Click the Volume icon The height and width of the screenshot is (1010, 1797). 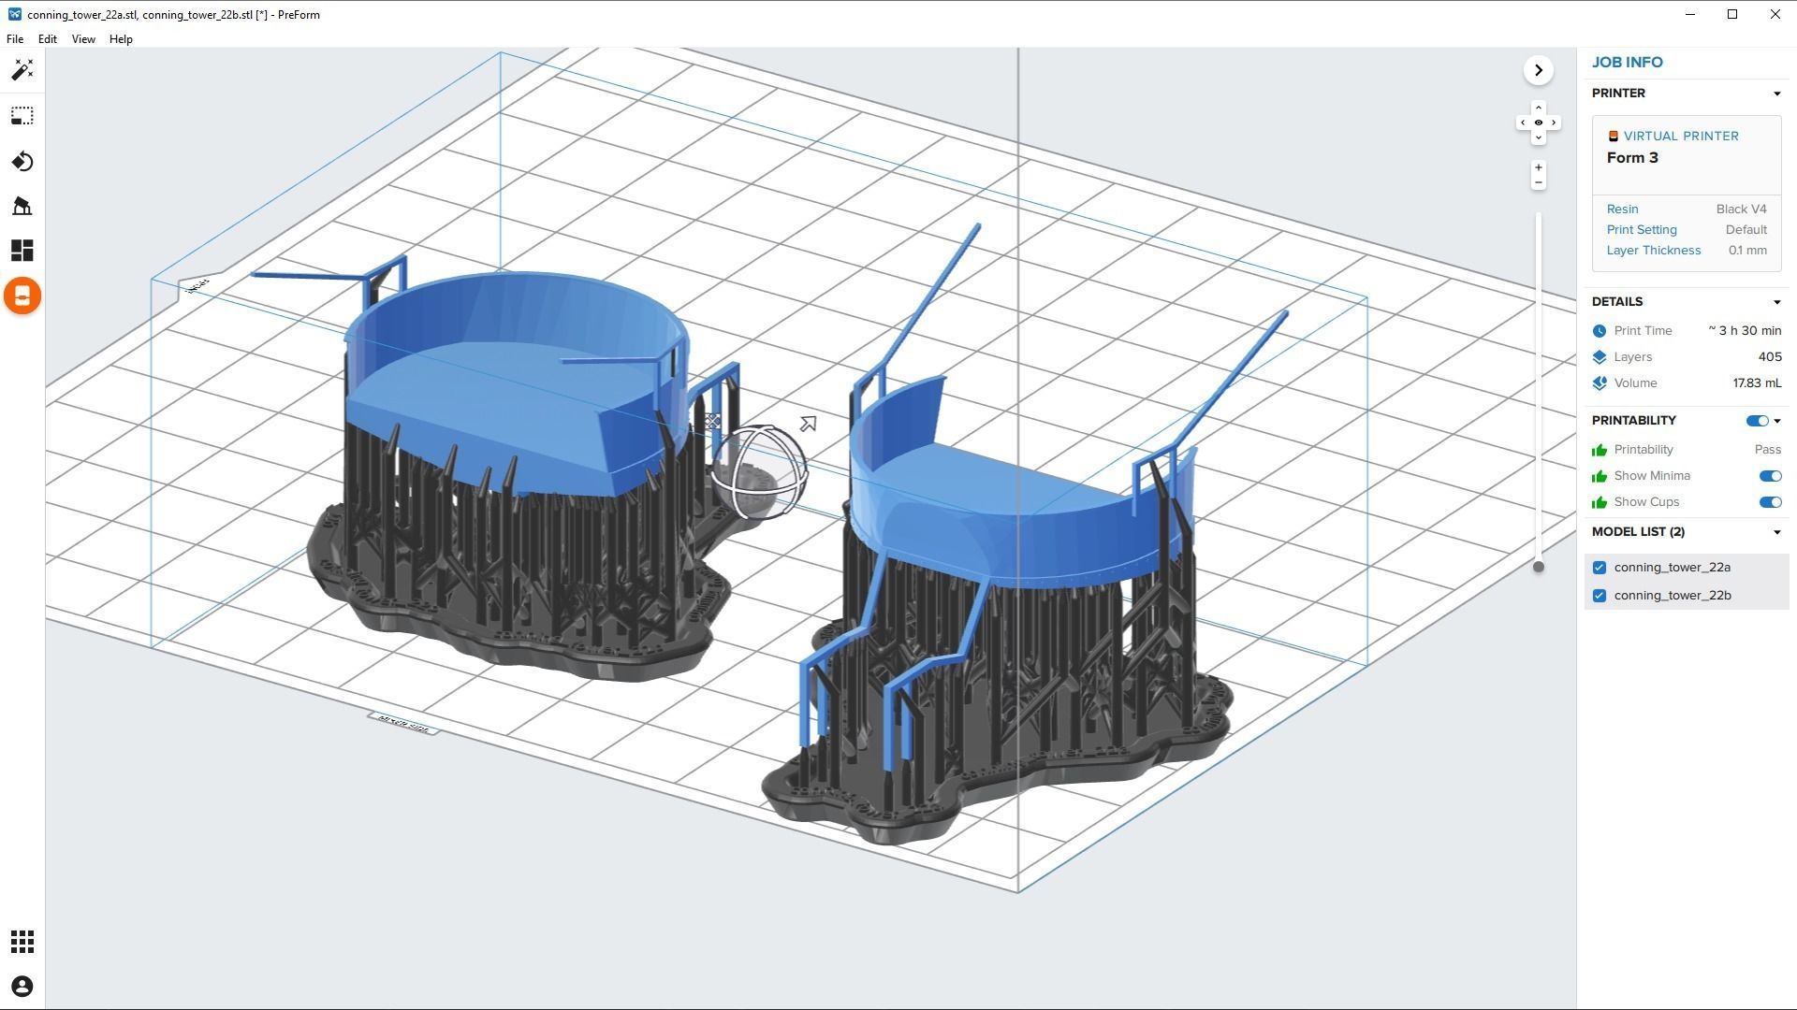coord(1600,383)
